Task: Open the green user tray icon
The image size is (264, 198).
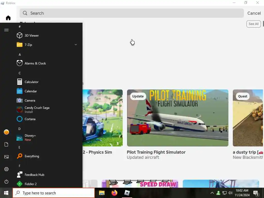Action: 218,193
